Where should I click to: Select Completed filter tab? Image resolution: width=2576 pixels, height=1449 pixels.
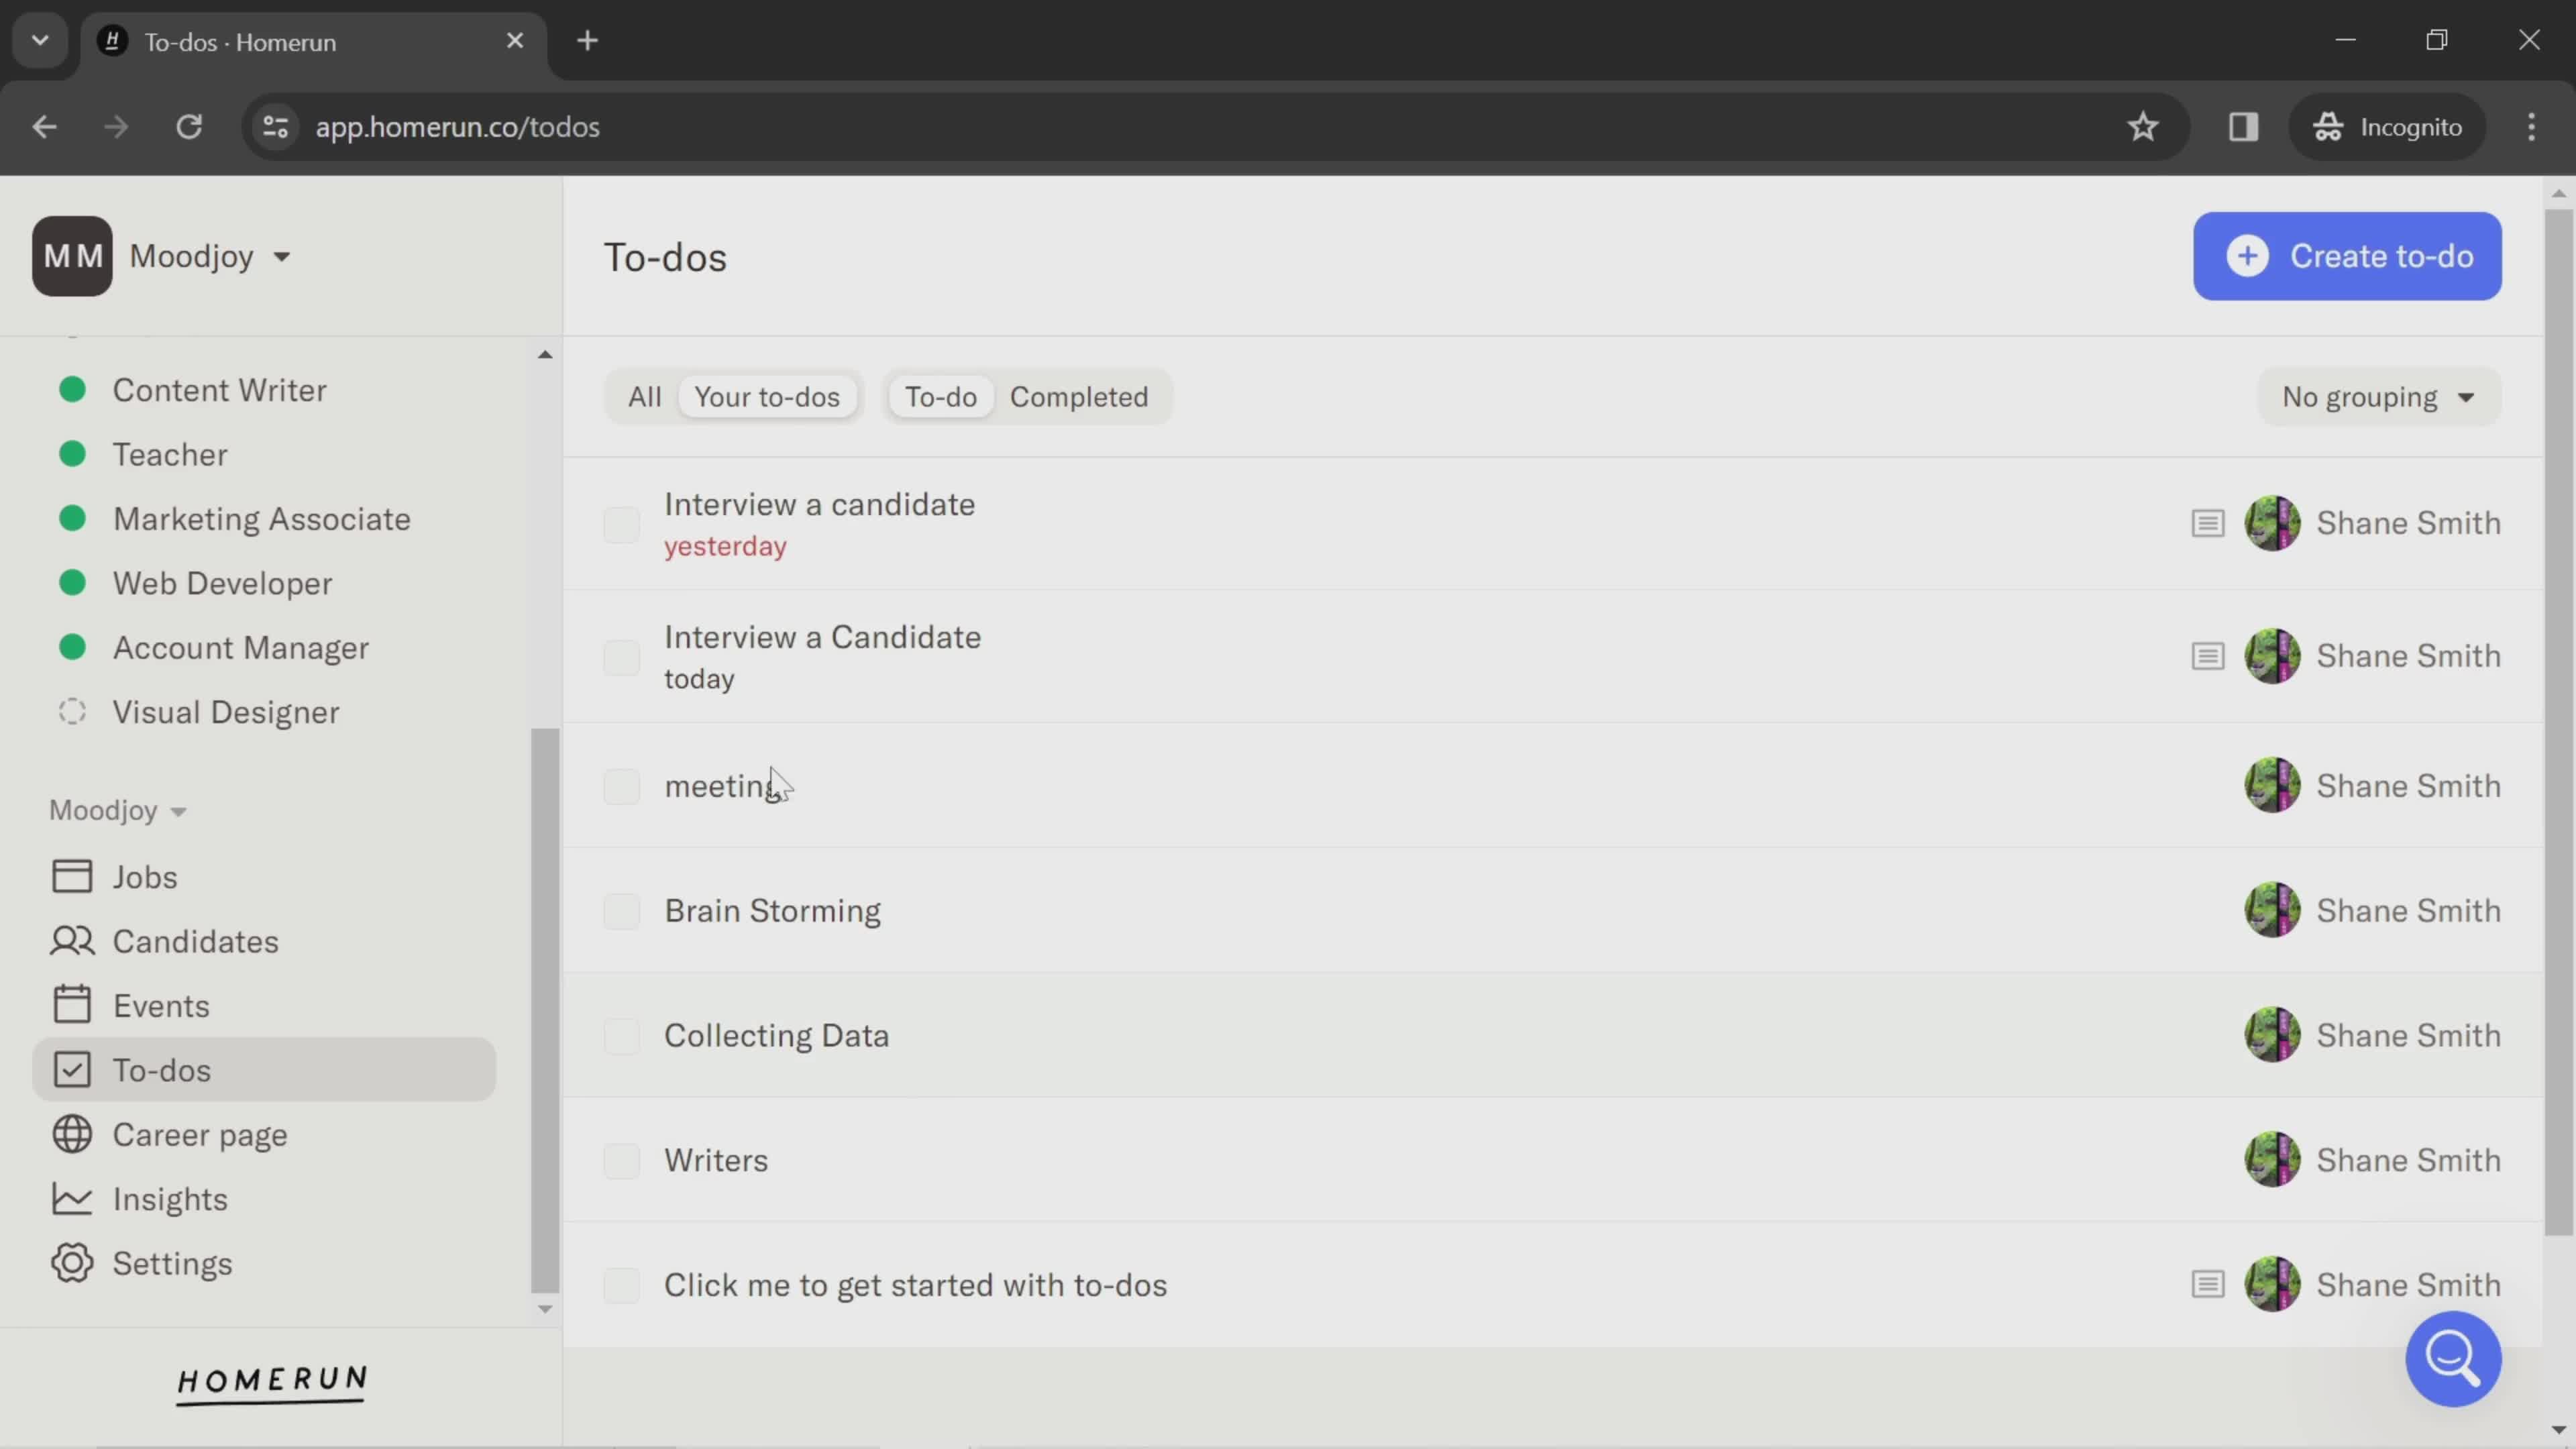point(1077,396)
